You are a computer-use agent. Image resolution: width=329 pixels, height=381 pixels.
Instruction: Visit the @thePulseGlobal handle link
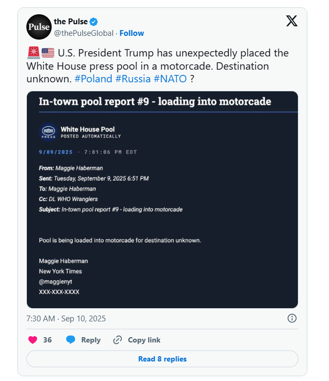83,33
